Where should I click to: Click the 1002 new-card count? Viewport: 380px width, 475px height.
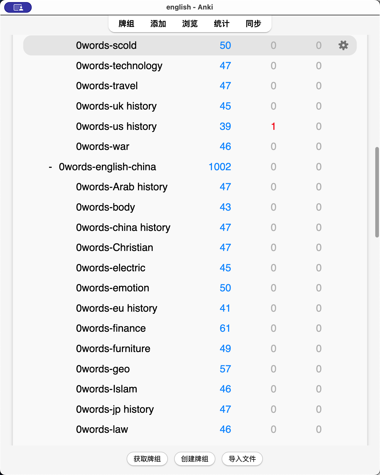220,167
